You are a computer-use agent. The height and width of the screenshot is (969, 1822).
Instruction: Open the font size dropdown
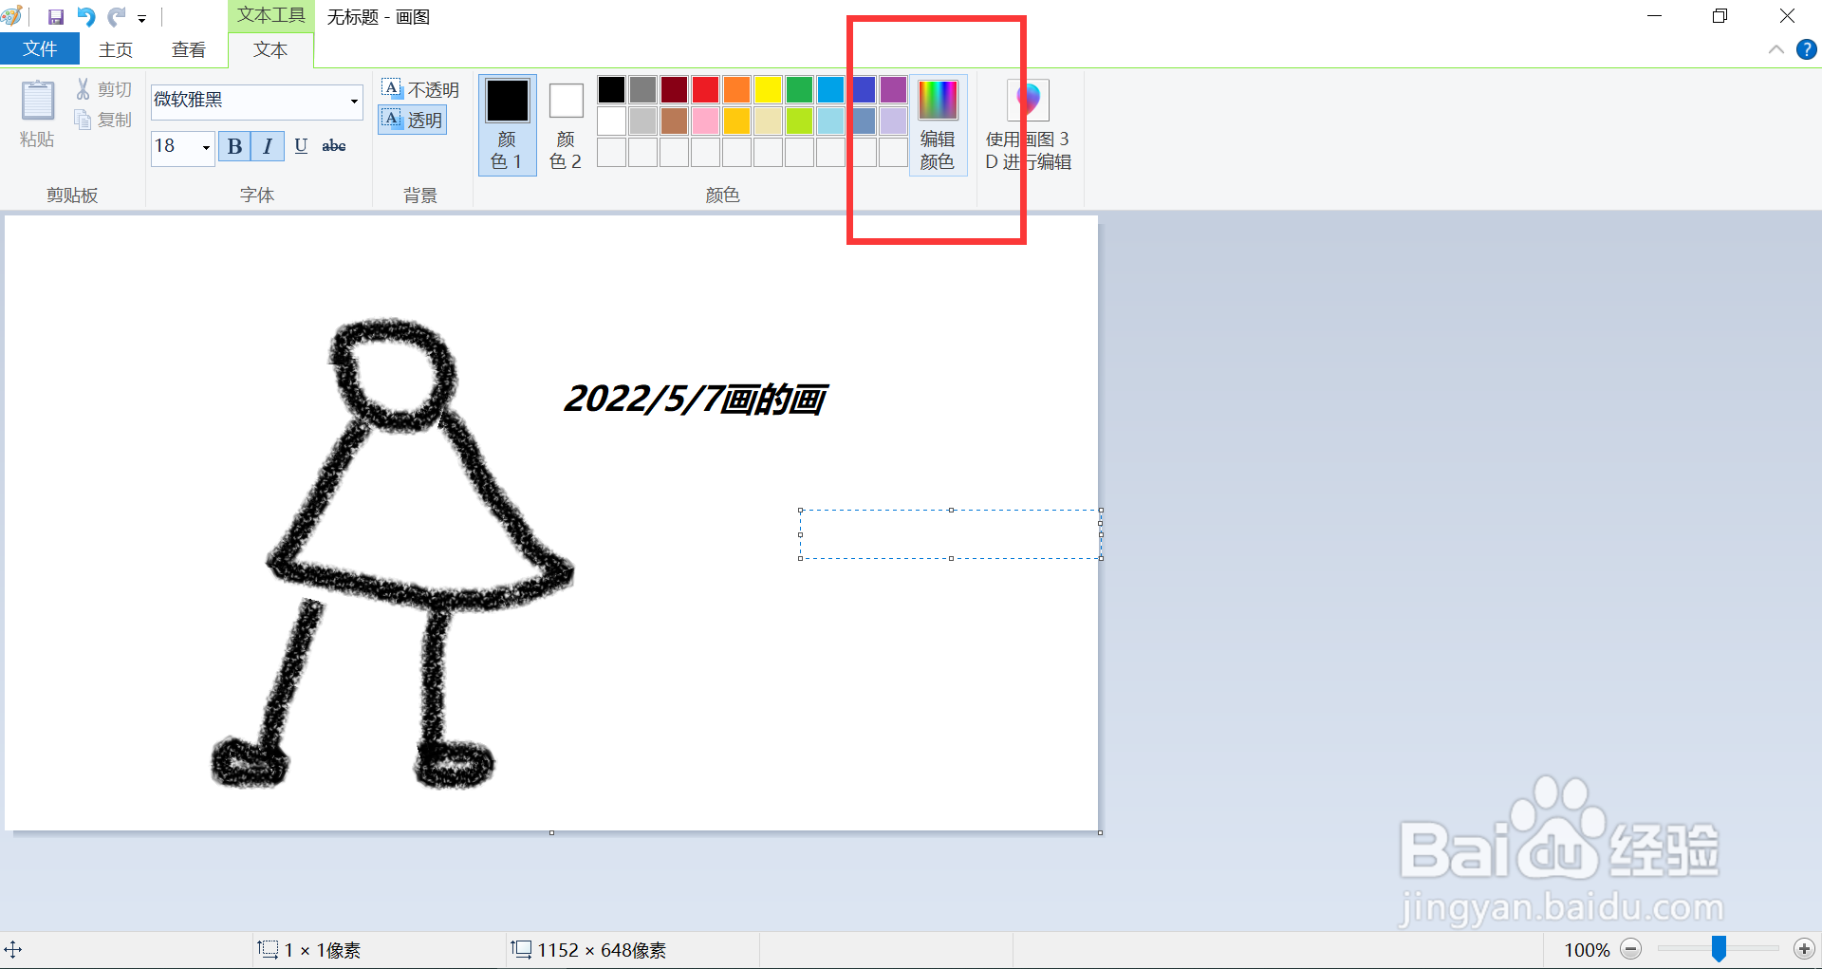coord(206,147)
